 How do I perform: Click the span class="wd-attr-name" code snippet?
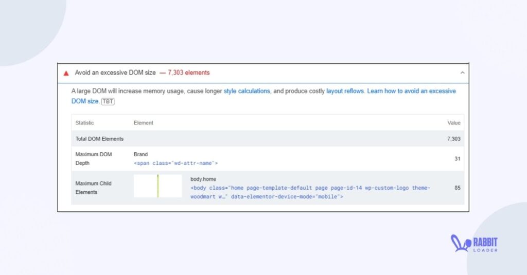pyautogui.click(x=176, y=163)
